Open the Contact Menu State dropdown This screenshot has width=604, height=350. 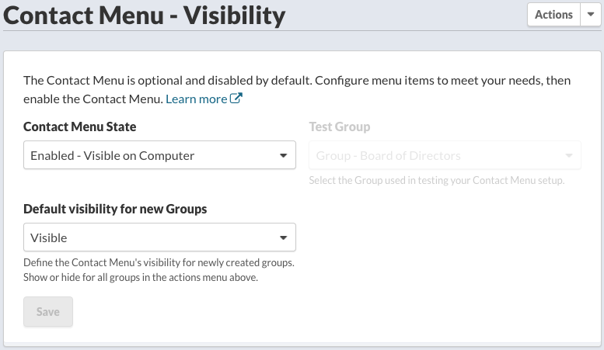[x=159, y=155]
